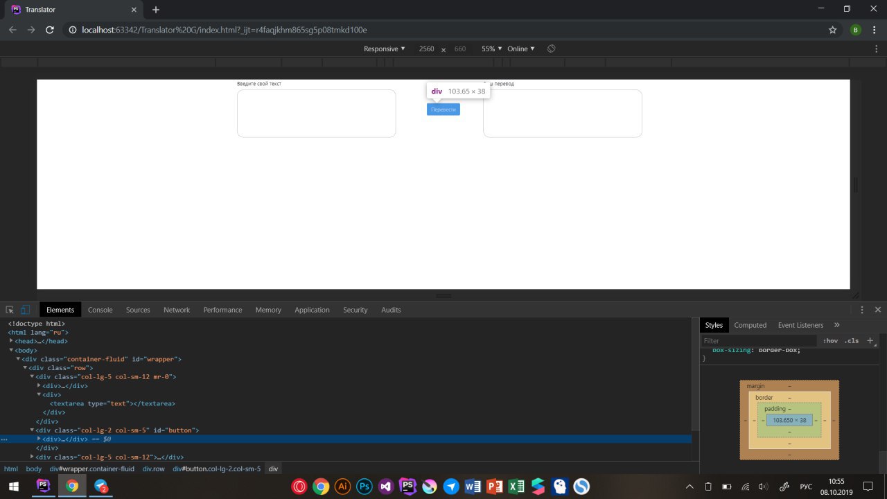This screenshot has width=887, height=499.
Task: Open Excel from the taskbar
Action: (516, 487)
